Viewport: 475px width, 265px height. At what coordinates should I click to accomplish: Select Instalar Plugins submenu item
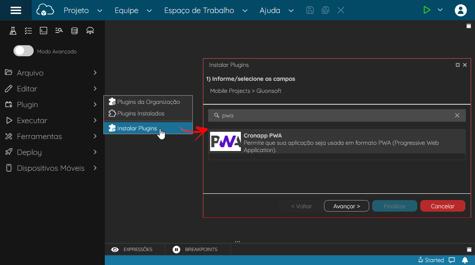(148, 128)
